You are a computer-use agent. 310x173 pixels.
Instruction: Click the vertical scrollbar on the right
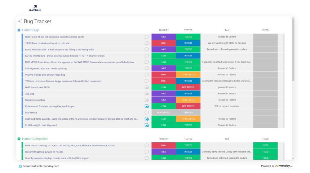click(293, 50)
